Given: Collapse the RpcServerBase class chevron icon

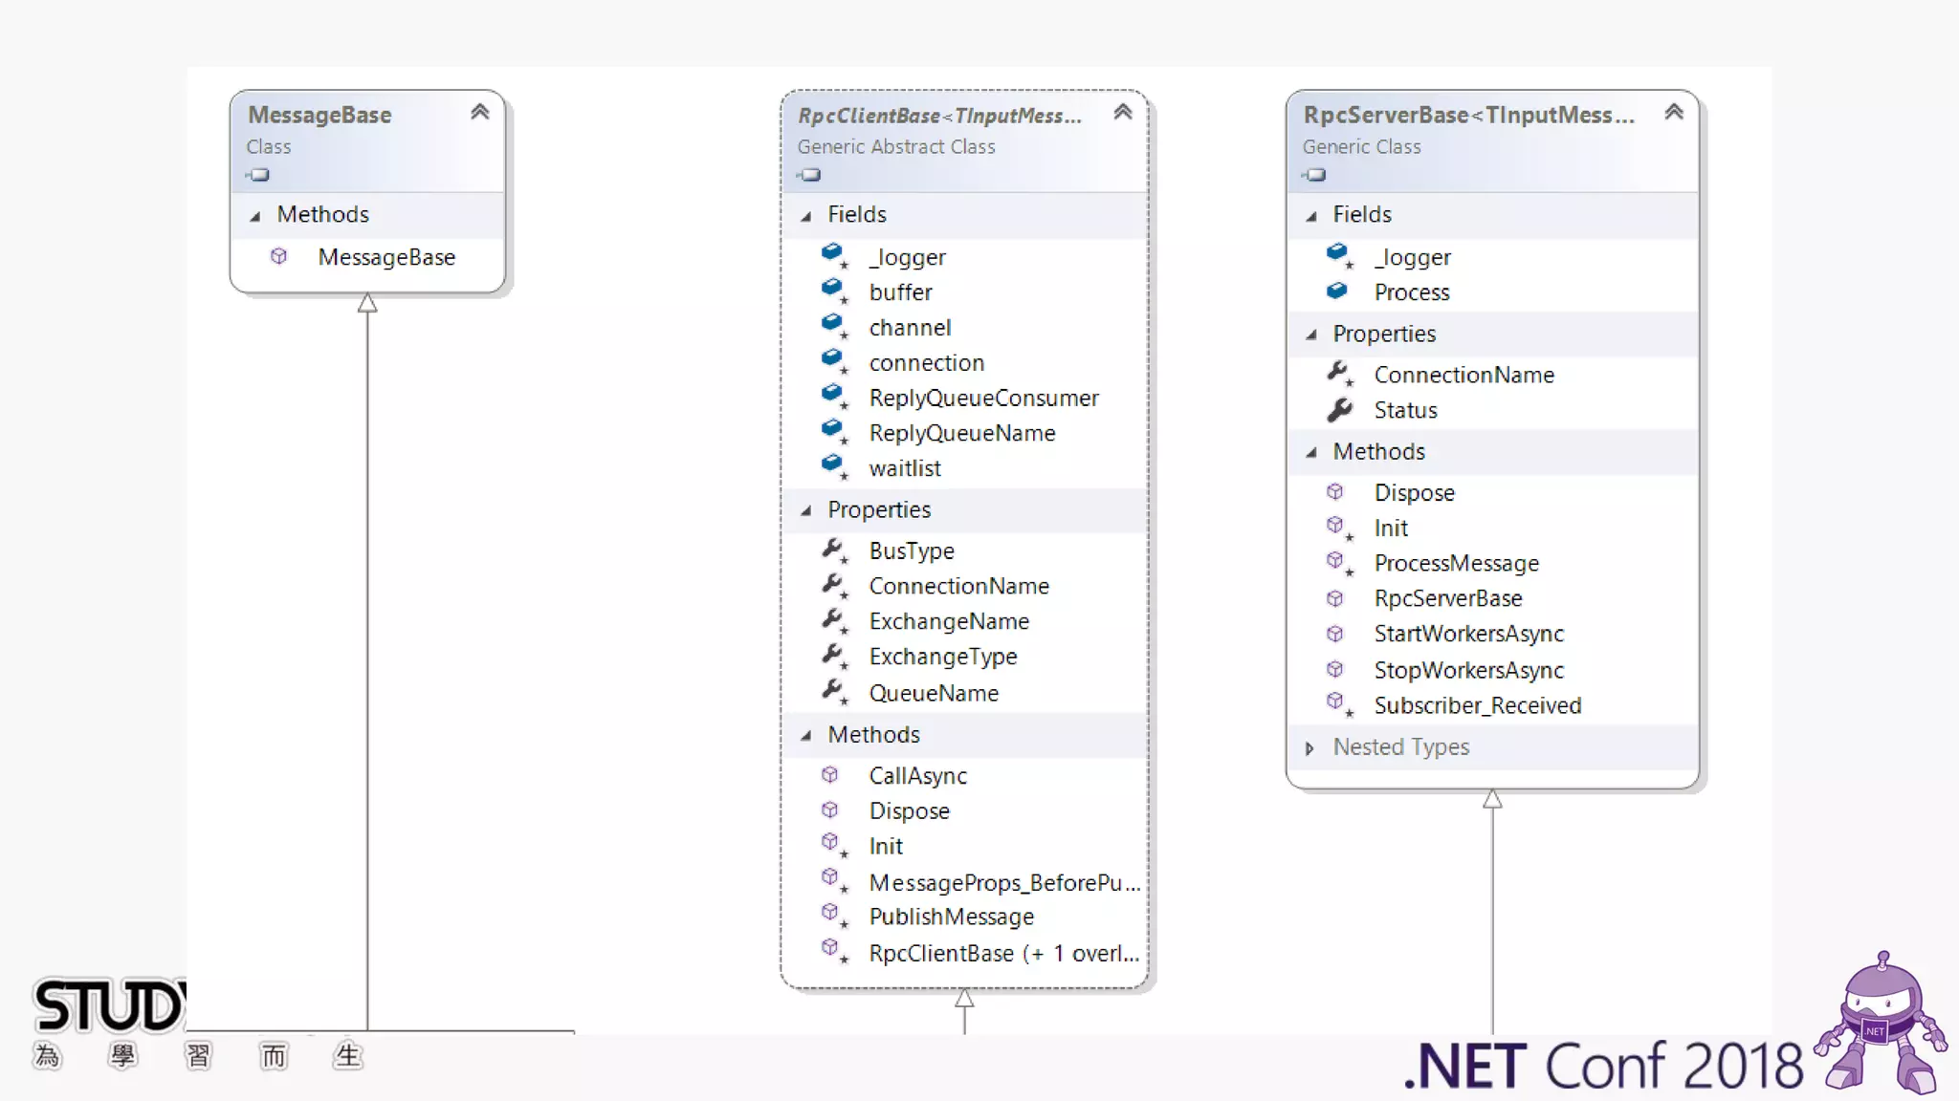Looking at the screenshot, I should pos(1674,113).
